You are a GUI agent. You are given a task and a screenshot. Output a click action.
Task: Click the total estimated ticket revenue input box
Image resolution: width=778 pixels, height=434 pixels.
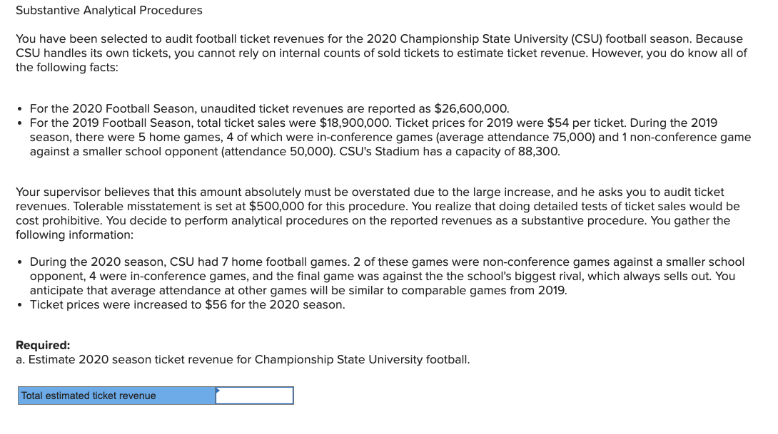coord(254,396)
